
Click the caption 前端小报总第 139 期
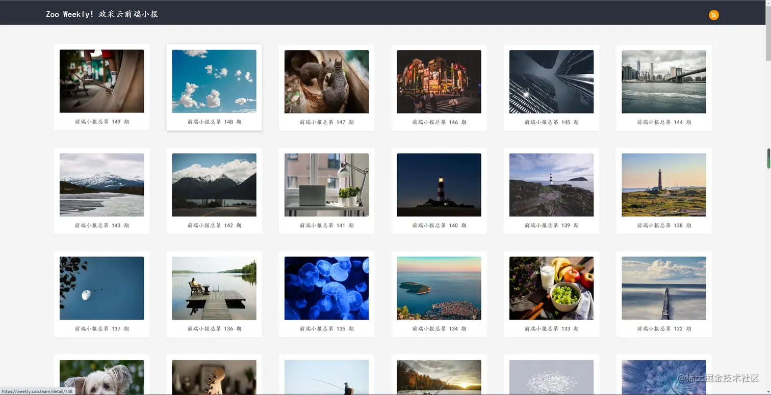551,225
